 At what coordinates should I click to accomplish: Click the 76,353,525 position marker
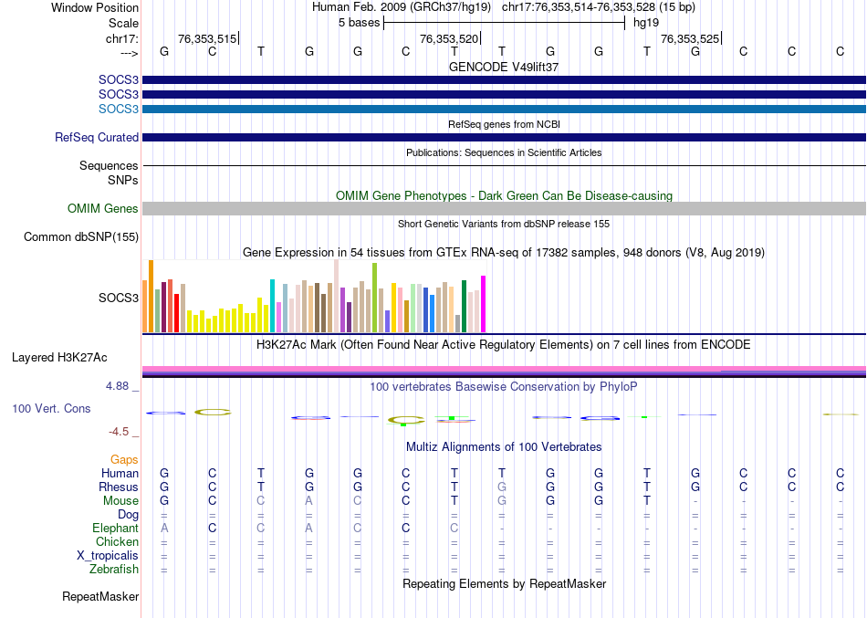[690, 38]
